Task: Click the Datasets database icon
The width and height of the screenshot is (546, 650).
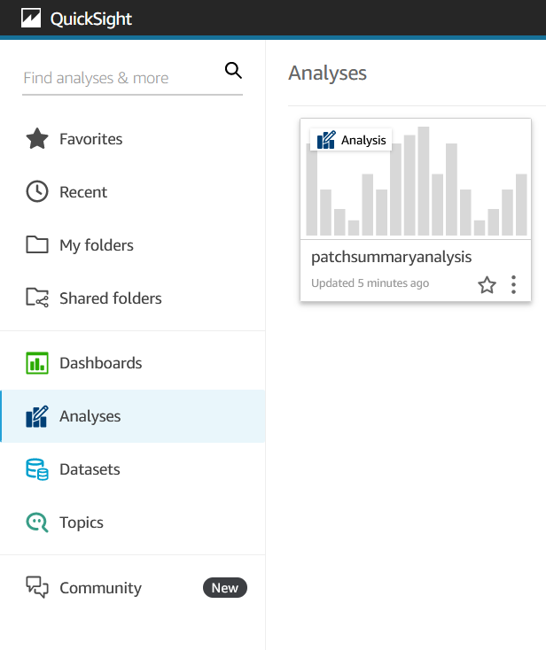Action: (37, 469)
